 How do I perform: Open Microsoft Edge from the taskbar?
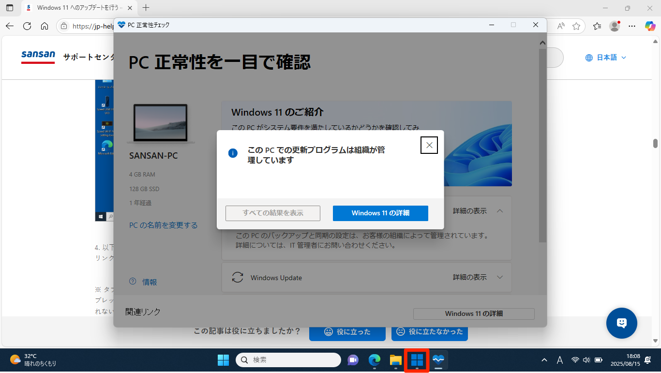tap(375, 360)
